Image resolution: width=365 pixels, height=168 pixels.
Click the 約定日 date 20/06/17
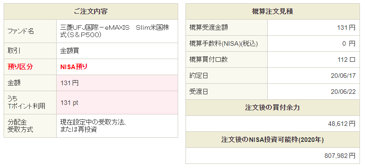point(343,76)
